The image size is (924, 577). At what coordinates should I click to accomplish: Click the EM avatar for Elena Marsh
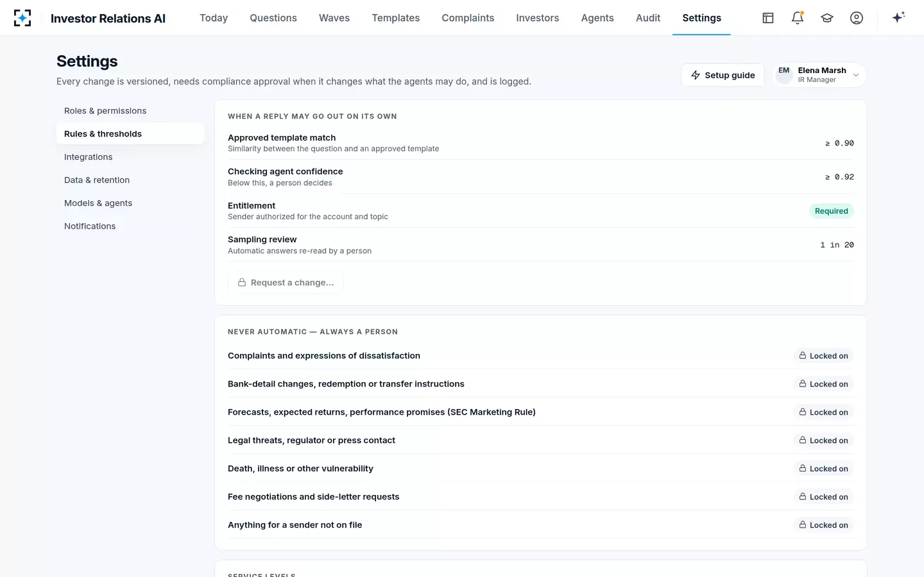(784, 75)
